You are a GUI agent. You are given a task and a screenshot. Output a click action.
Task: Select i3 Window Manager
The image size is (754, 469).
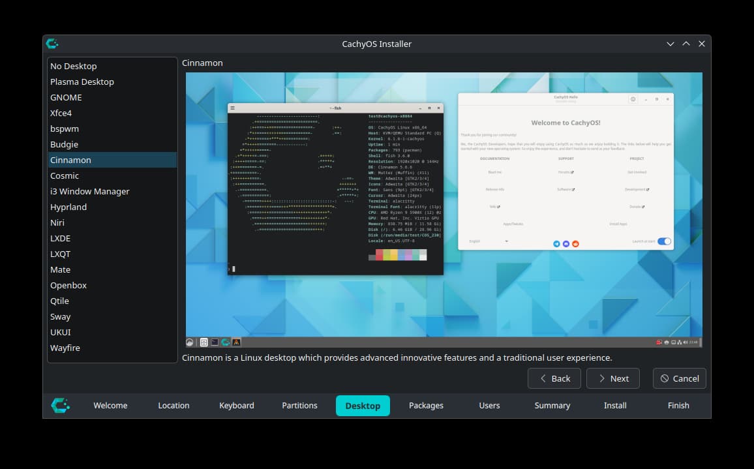click(x=113, y=191)
